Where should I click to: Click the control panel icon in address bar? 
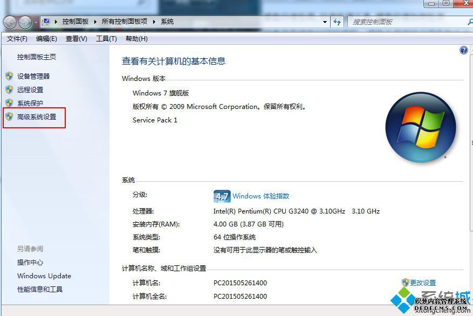[47, 22]
